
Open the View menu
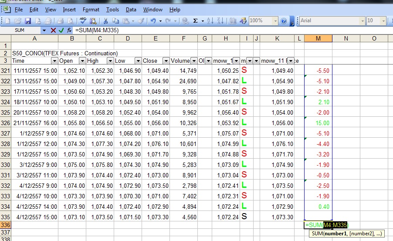pyautogui.click(x=51, y=10)
